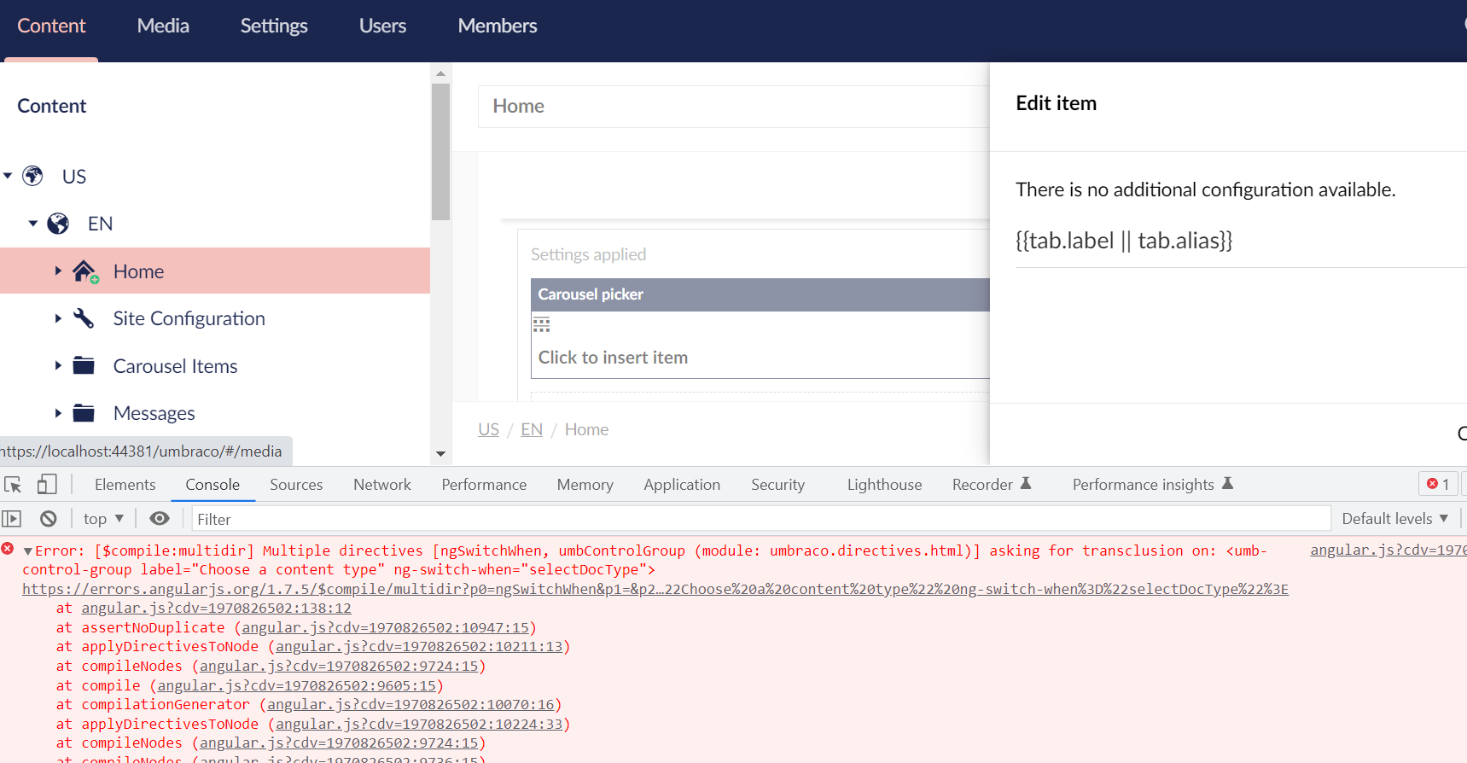Screen dimensions: 1467x763
Task: Click the Home house icon in tree
Action: tap(84, 271)
